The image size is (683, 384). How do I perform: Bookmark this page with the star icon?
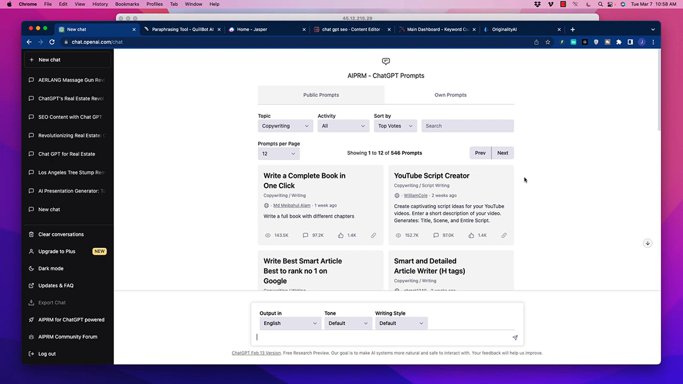[x=548, y=42]
